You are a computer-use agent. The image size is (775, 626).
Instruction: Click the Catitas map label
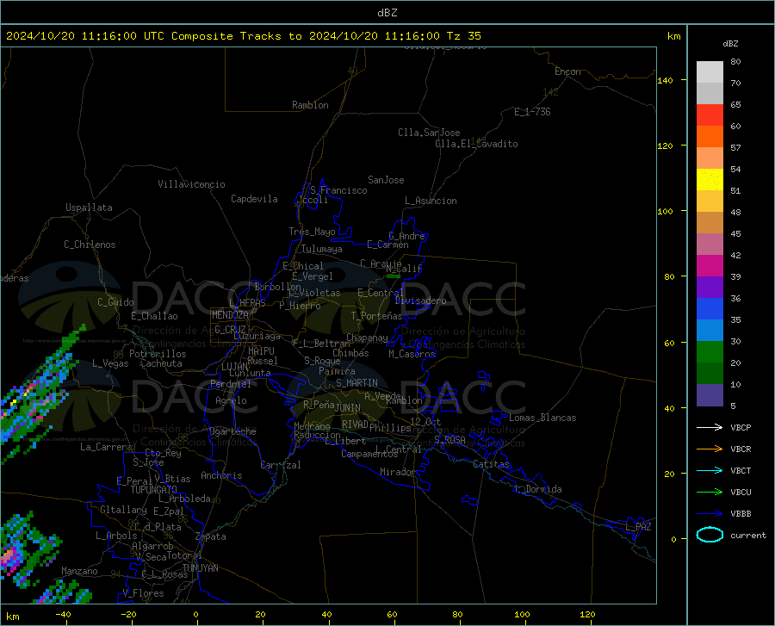[x=491, y=464]
